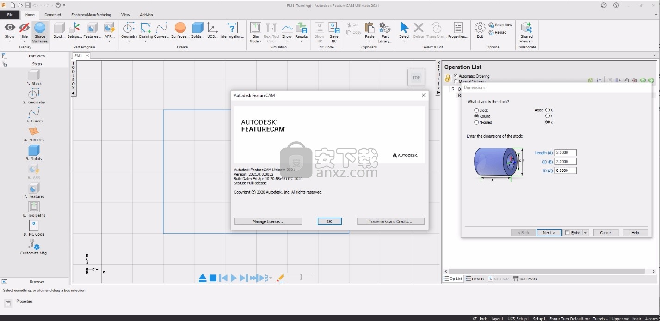Select X axis radio button
This screenshot has height=321, width=660.
548,110
